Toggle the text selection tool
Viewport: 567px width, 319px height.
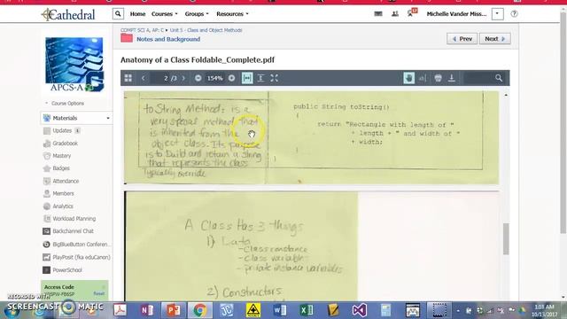click(x=423, y=78)
